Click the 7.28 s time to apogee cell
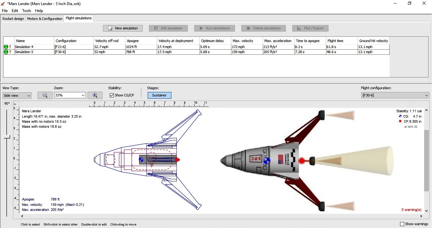This screenshot has width=432, height=228. (x=310, y=52)
